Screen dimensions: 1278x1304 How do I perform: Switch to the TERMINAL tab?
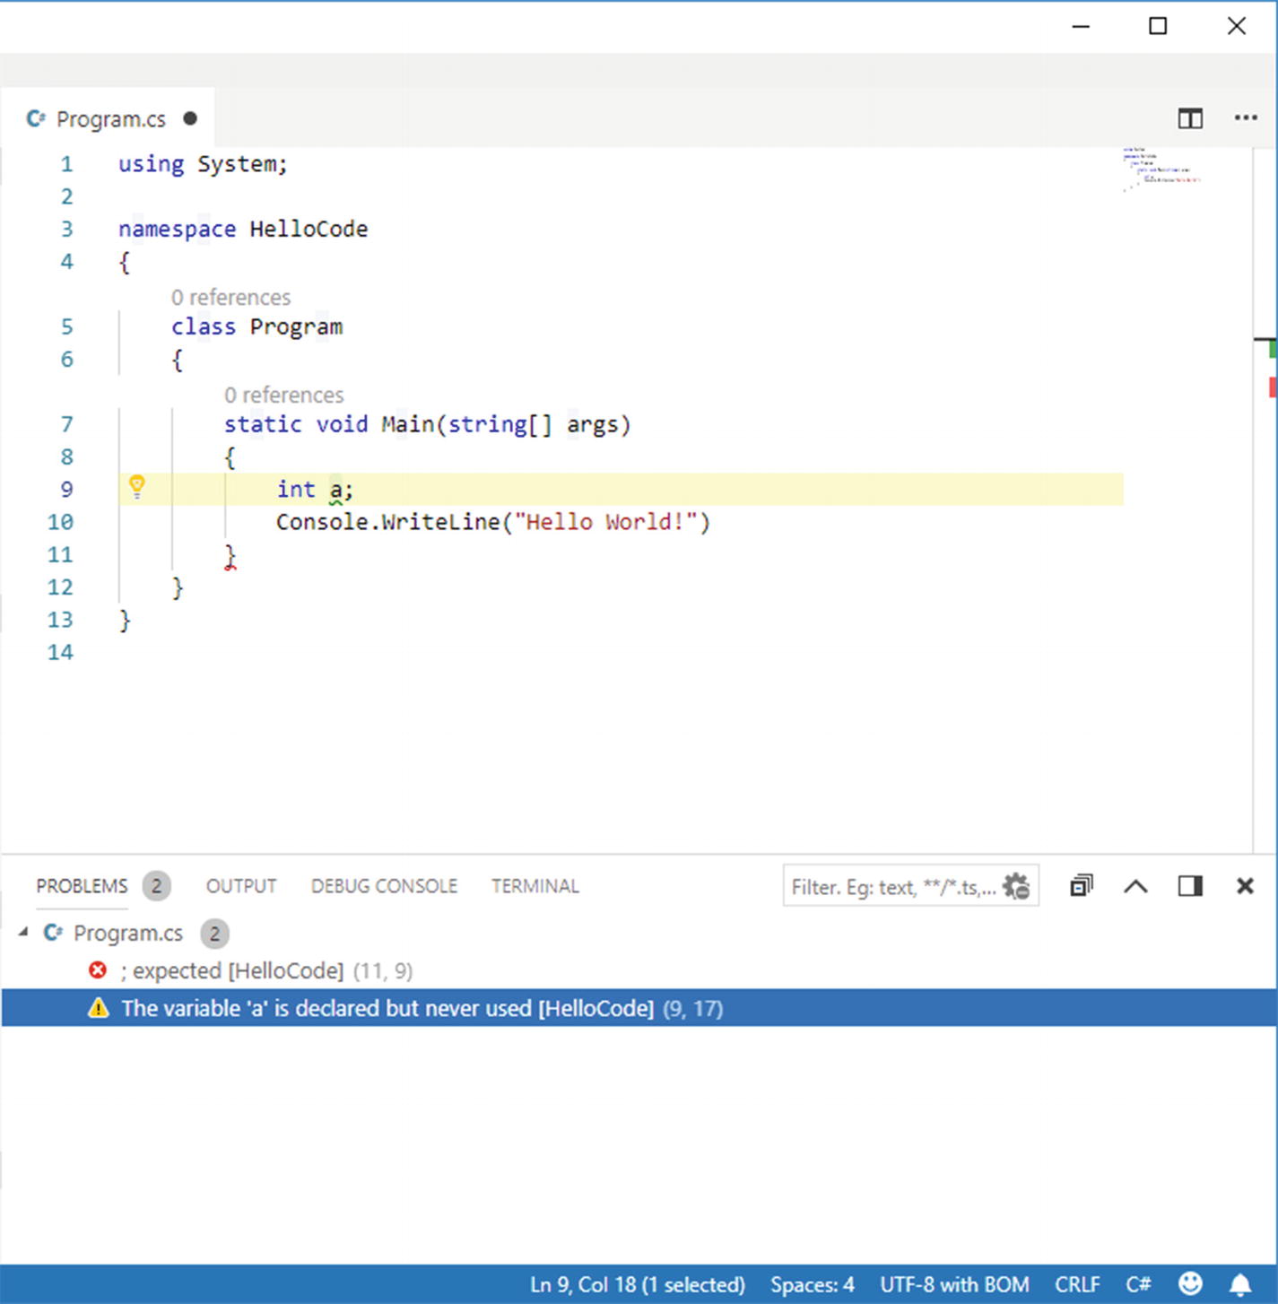click(x=535, y=886)
